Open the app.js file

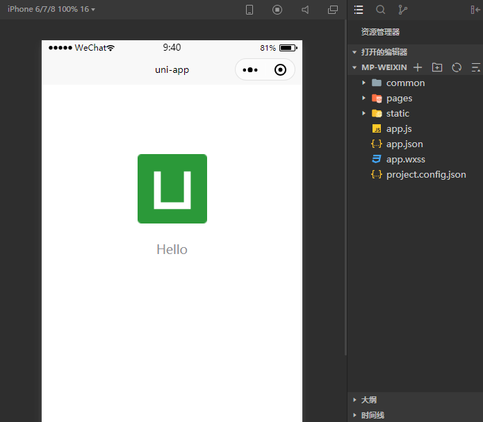pyautogui.click(x=415, y=128)
